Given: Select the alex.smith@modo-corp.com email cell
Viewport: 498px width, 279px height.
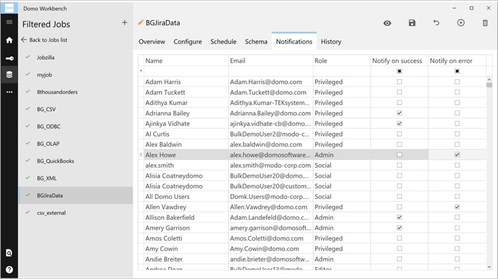Looking at the screenshot, I should (271, 165).
